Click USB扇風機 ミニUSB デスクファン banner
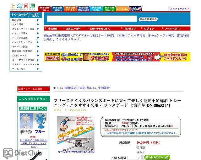This screenshot has height=160, width=201. [x=33, y=109]
